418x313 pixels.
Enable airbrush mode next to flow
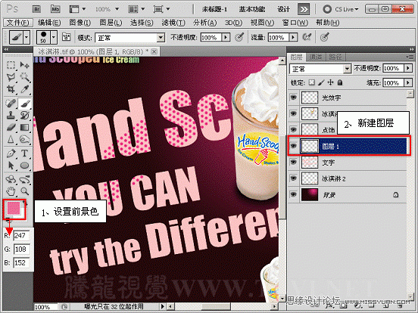tap(307, 37)
